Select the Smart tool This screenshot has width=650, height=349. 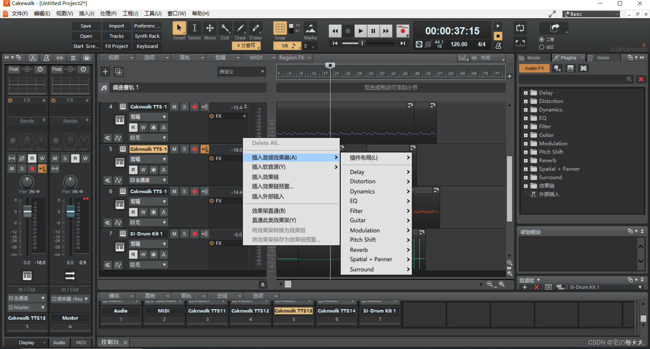[x=179, y=28]
